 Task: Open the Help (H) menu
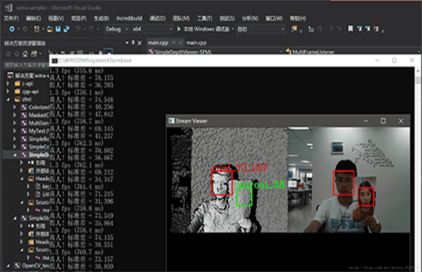pos(298,18)
